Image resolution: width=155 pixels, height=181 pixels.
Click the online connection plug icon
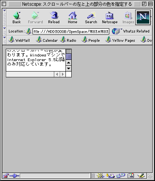[14, 176]
